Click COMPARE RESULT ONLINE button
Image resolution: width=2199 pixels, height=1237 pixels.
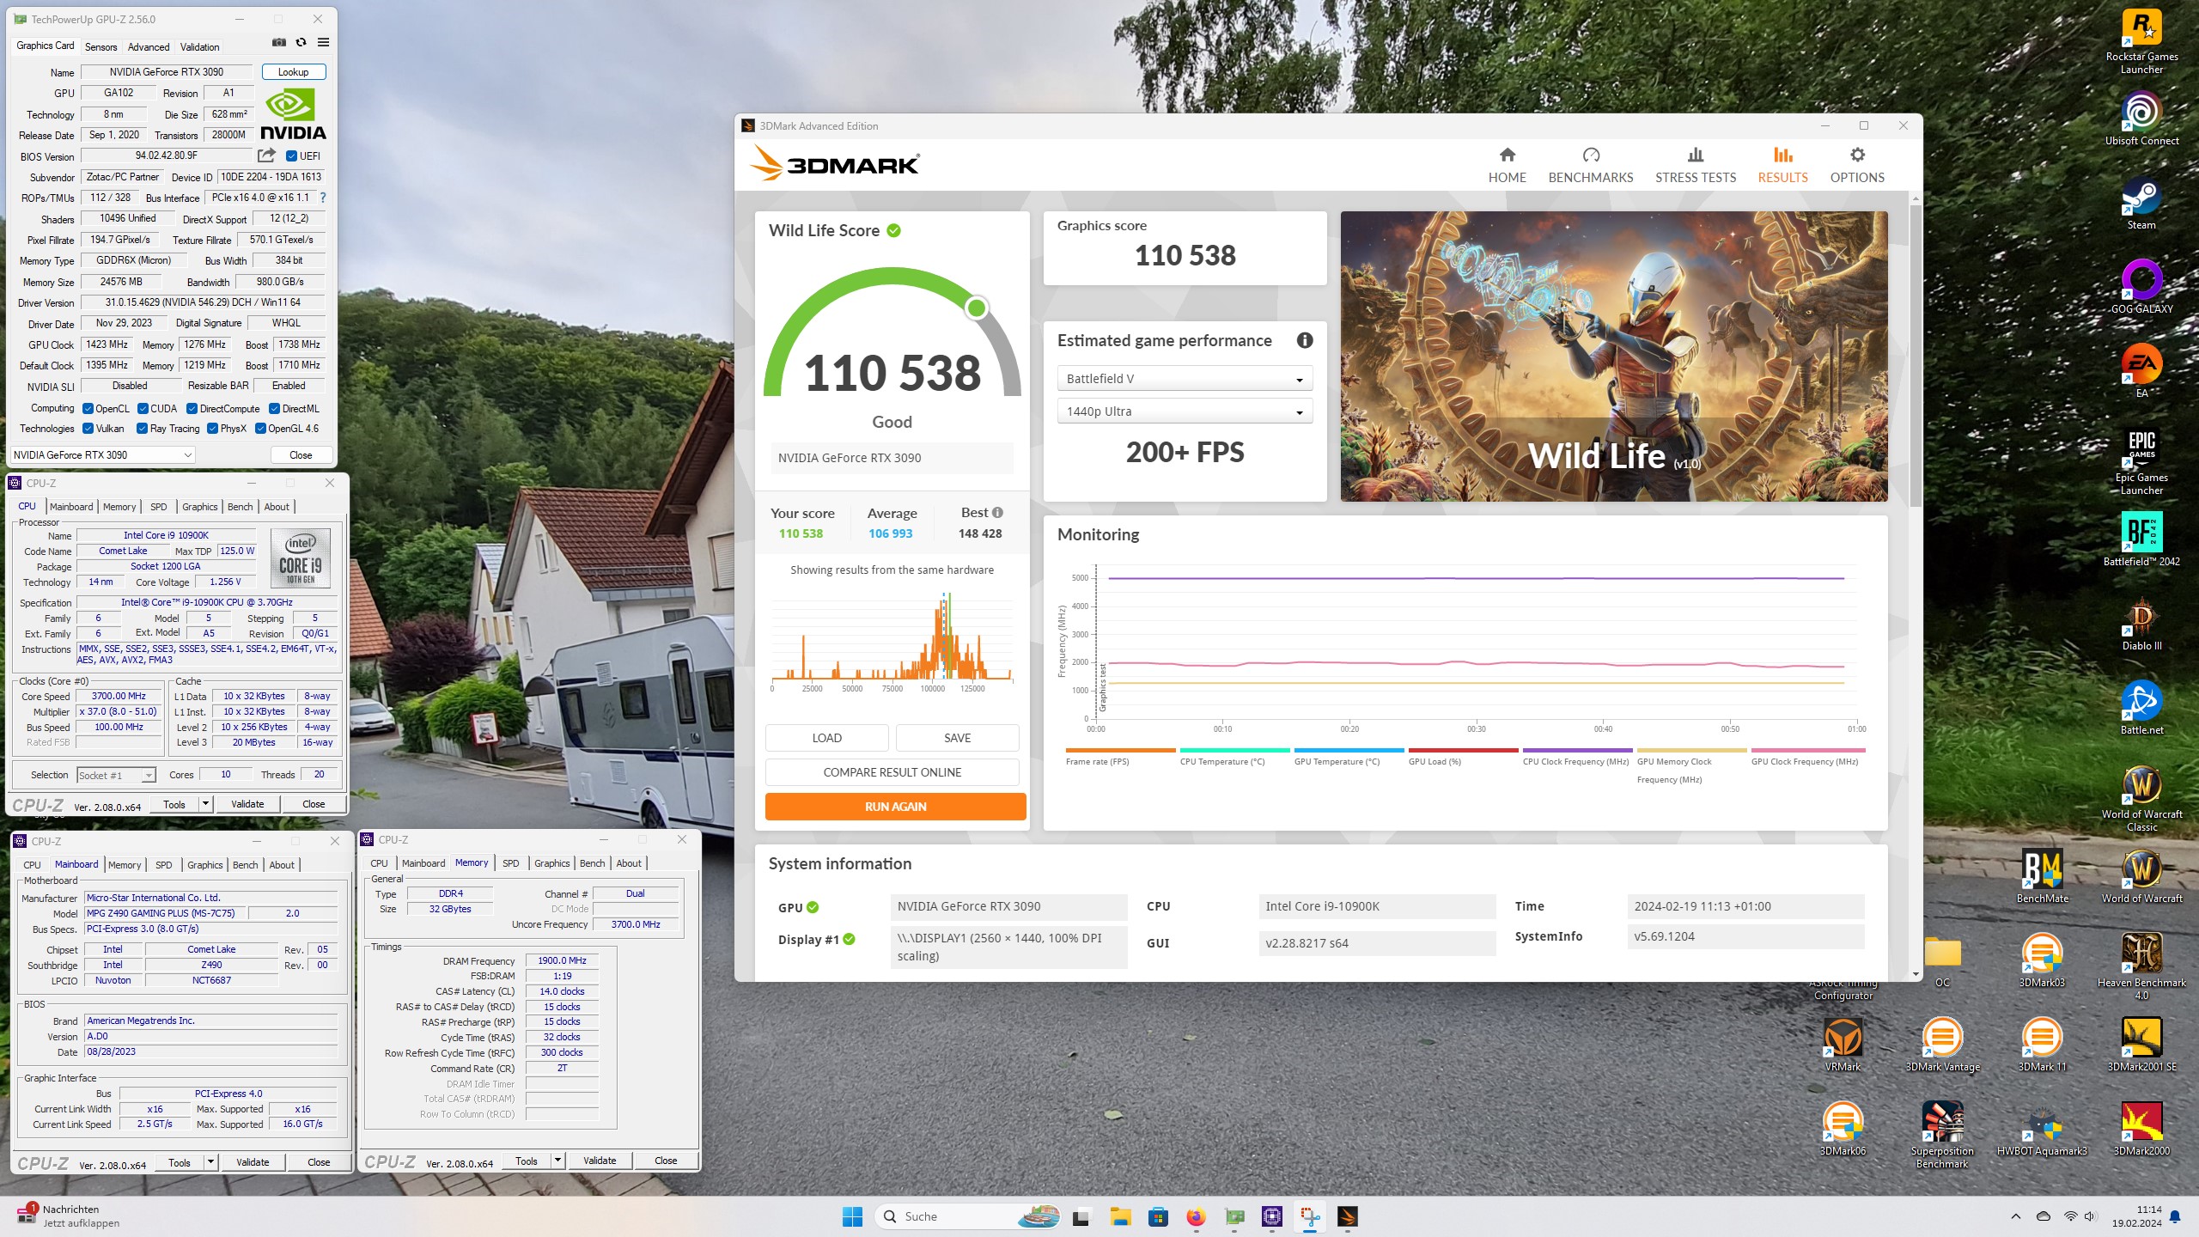pyautogui.click(x=892, y=772)
